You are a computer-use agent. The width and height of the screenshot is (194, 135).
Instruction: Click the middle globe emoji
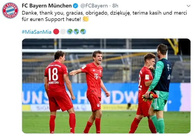76,31
